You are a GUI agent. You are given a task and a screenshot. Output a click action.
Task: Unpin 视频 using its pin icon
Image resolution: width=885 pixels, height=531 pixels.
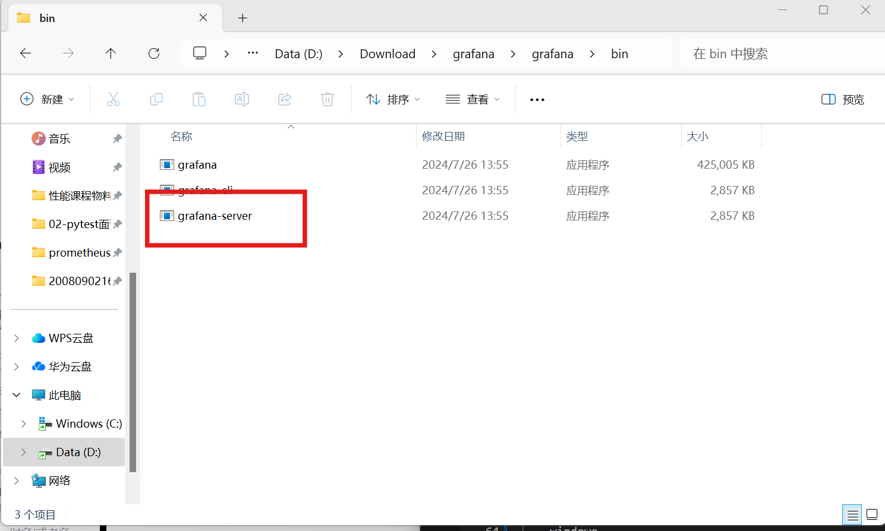tap(117, 167)
